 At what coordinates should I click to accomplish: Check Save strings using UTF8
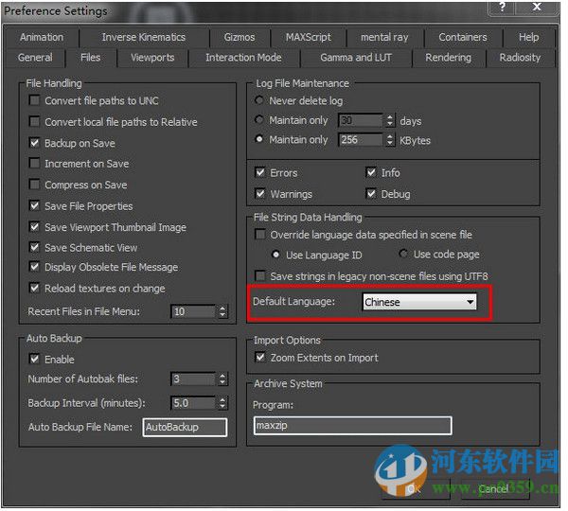pos(260,276)
